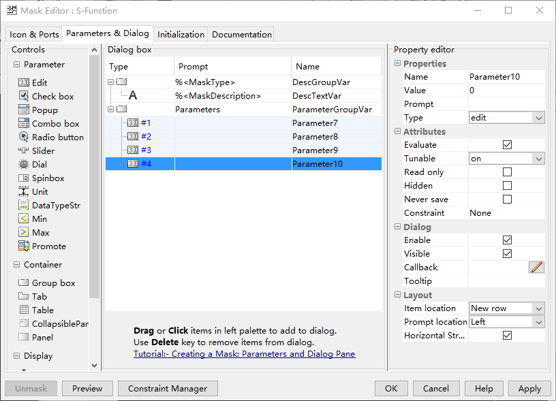Open the Tunable dropdown

pos(507,159)
